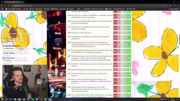The width and height of the screenshot is (180, 101).
Task: Open the Facebook bookmark
Action: [x=47, y=9]
